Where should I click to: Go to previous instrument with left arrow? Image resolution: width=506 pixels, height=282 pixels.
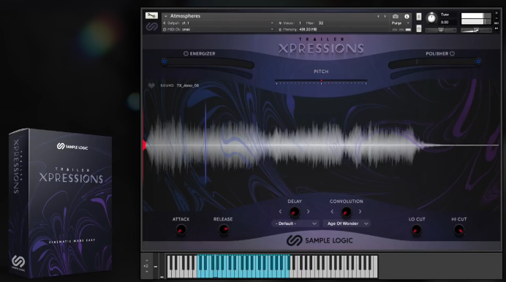click(x=378, y=16)
